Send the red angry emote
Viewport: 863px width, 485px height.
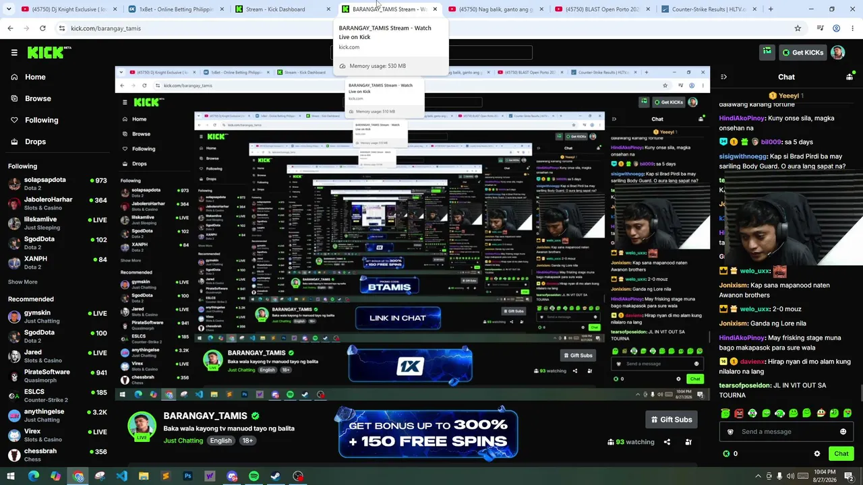point(739,413)
